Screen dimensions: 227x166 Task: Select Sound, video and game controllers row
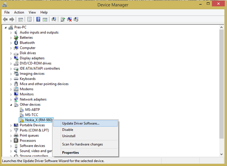36,151
